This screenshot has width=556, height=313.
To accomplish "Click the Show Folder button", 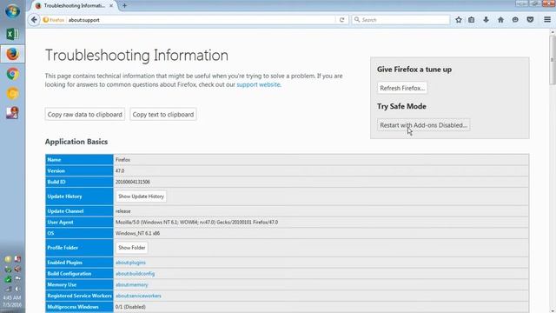I will pyautogui.click(x=131, y=248).
